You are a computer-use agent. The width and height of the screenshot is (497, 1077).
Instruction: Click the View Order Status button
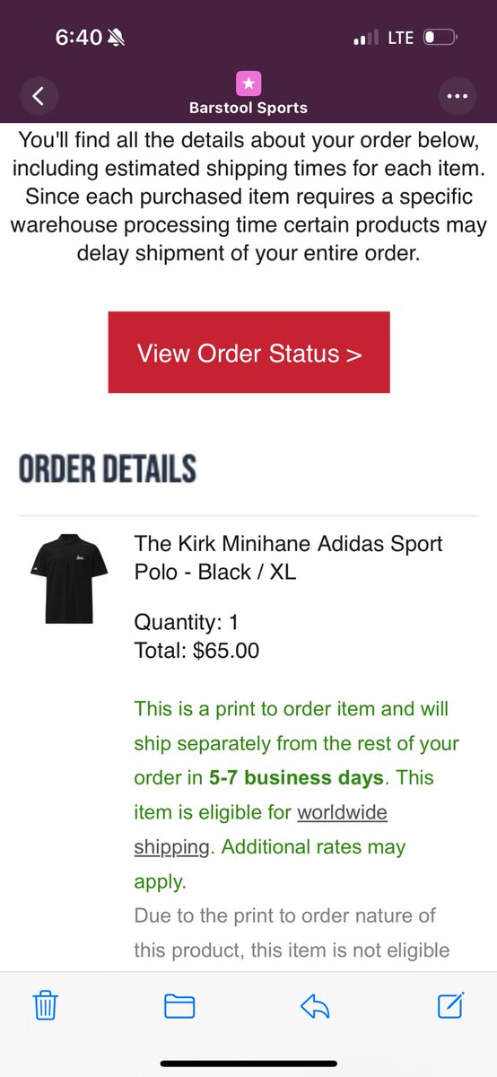(248, 352)
